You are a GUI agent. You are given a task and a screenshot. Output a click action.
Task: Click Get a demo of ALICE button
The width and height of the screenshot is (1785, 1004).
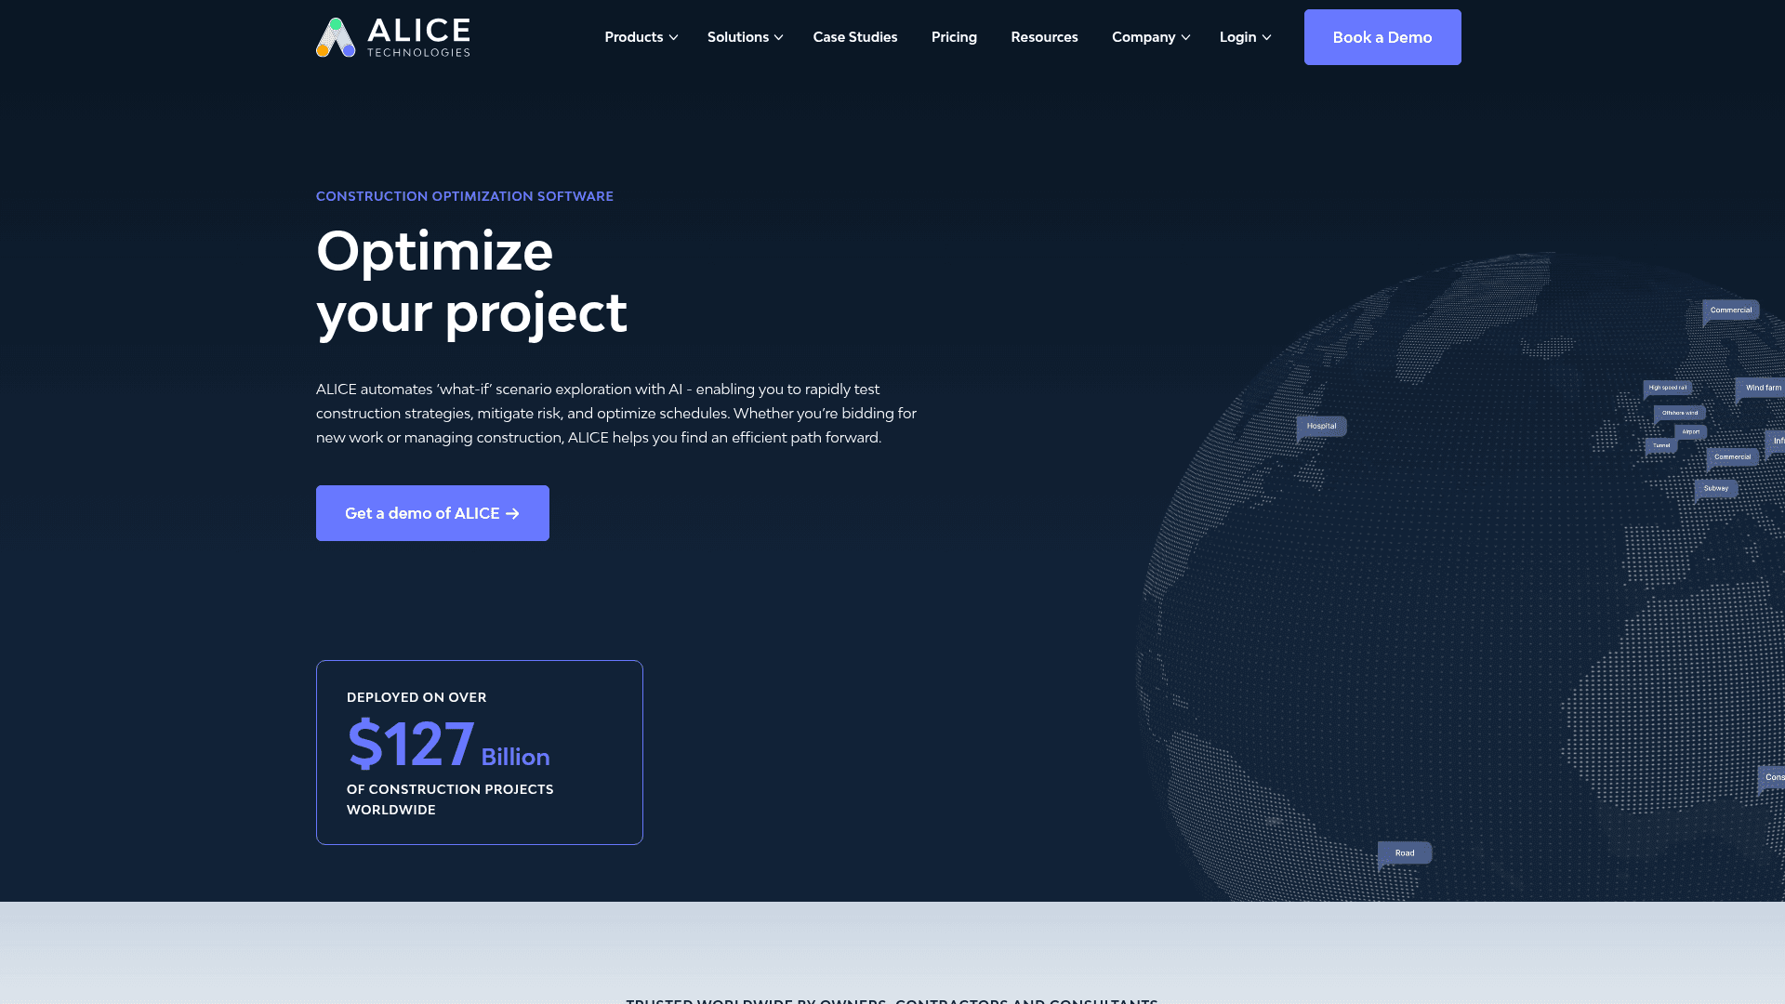click(x=432, y=513)
